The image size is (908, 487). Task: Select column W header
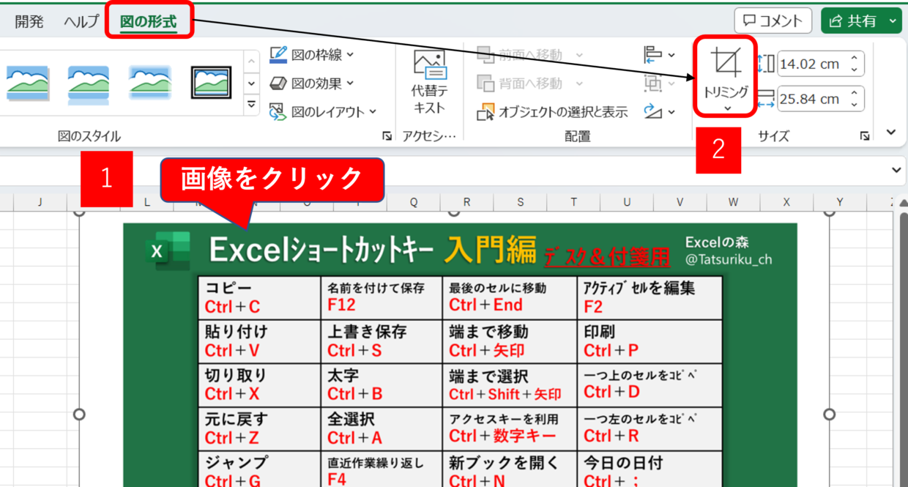coord(734,202)
